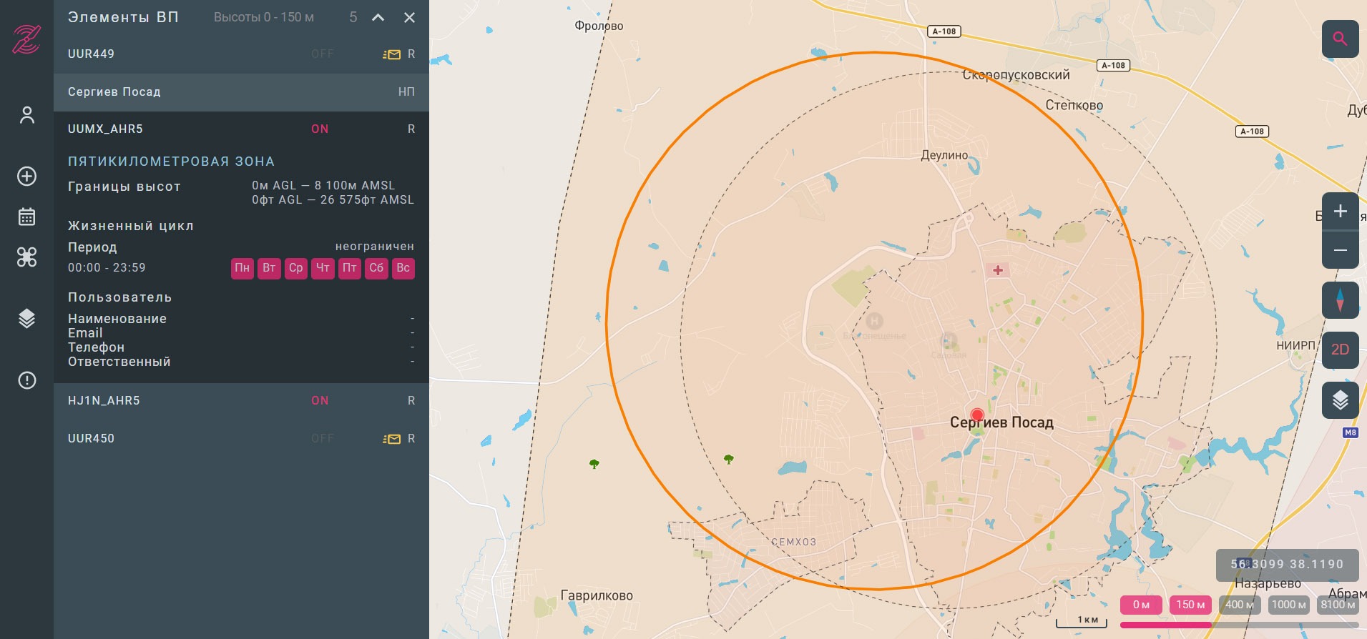The image size is (1367, 639).
Task: Toggle the OFF status of UUR450
Action: click(x=323, y=439)
